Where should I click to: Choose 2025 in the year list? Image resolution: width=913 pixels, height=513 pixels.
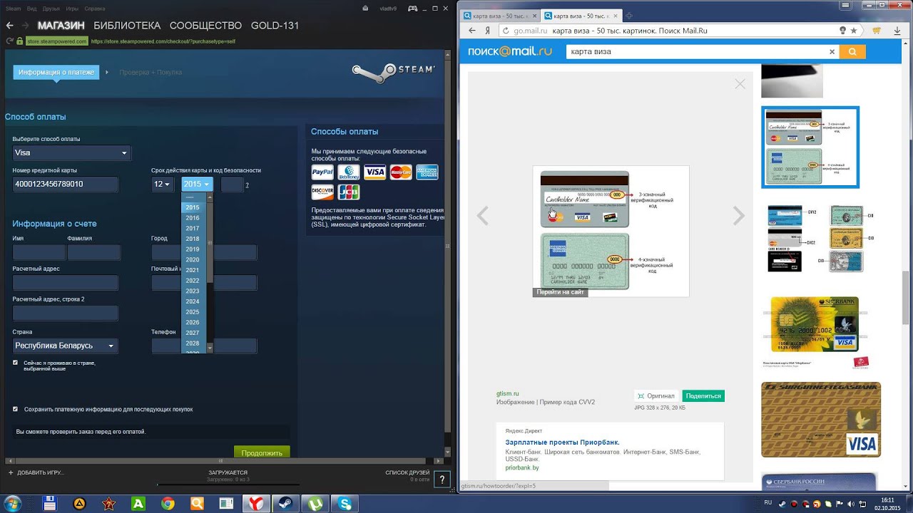pyautogui.click(x=193, y=311)
